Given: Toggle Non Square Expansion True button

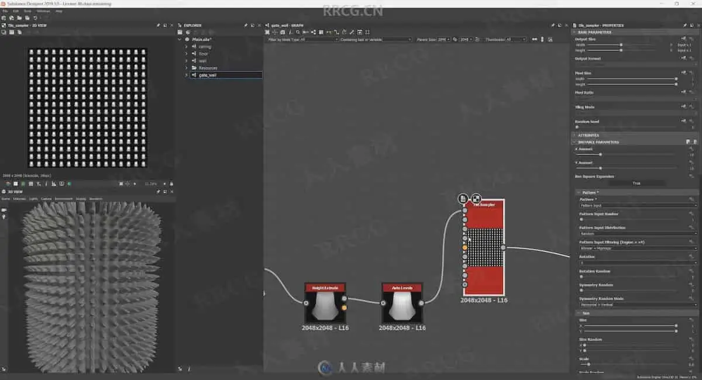Looking at the screenshot, I should point(636,184).
